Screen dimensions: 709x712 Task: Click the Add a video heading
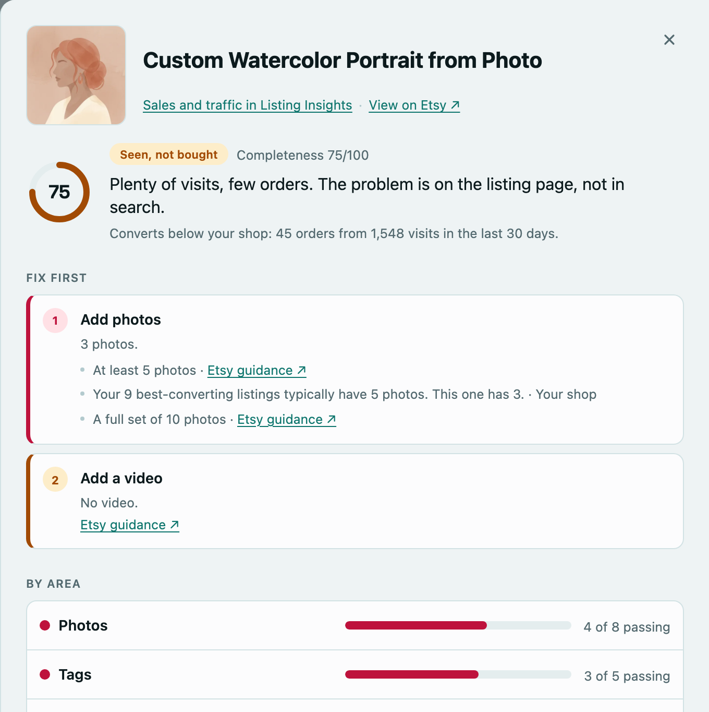pos(121,478)
